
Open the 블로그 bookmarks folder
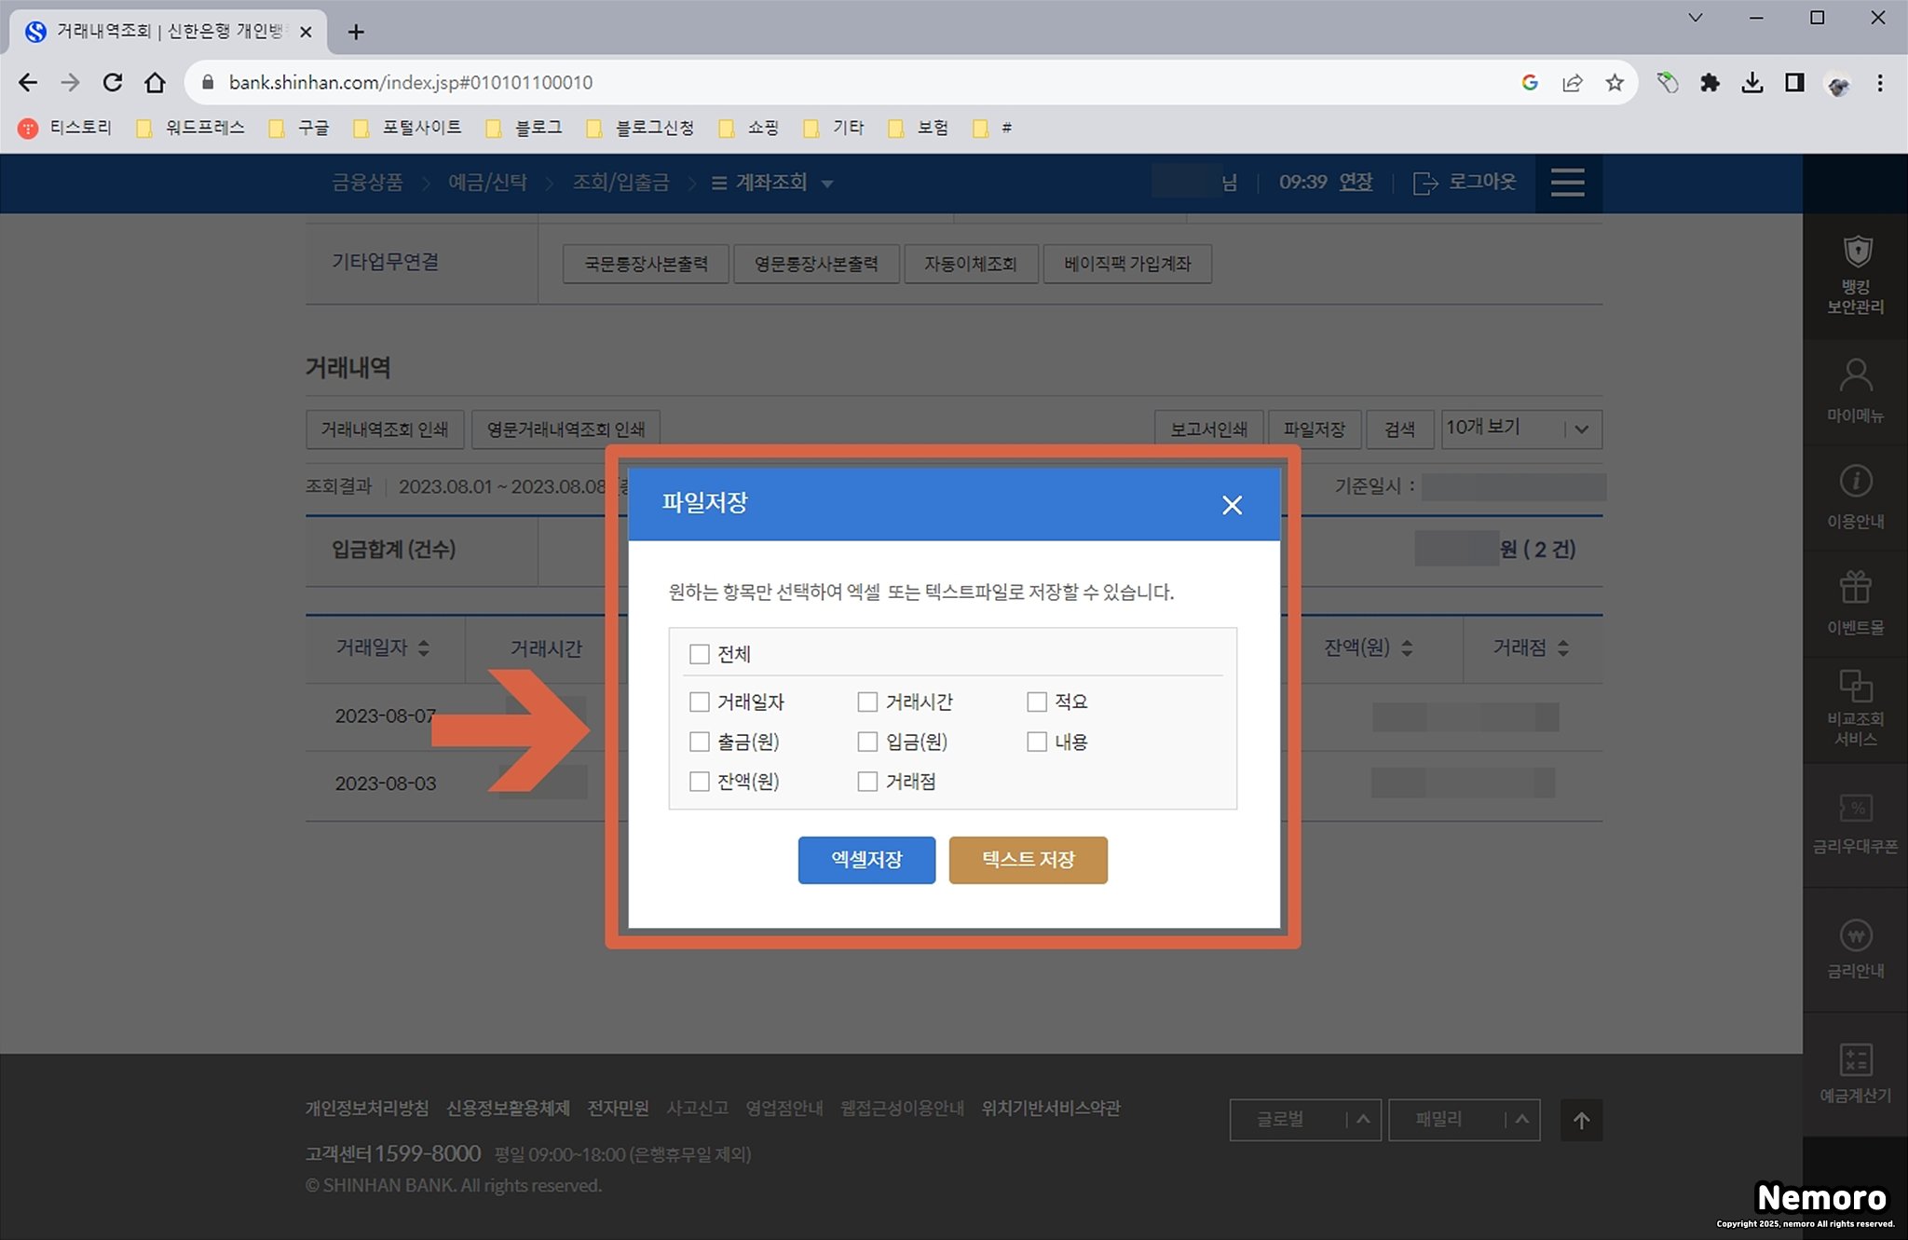click(526, 128)
